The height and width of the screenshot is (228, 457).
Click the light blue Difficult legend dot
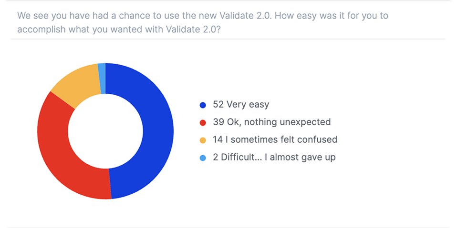(x=203, y=158)
